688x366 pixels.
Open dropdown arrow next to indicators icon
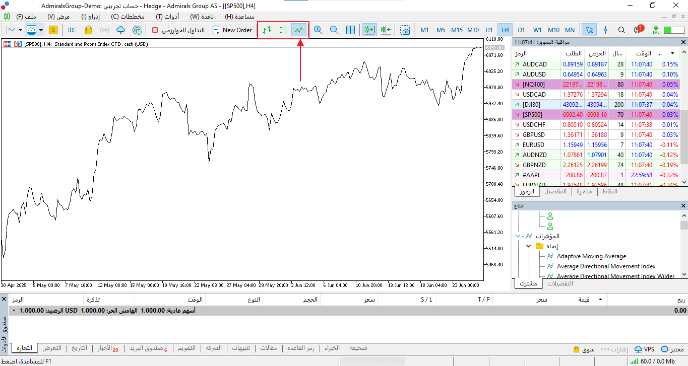tap(41, 30)
